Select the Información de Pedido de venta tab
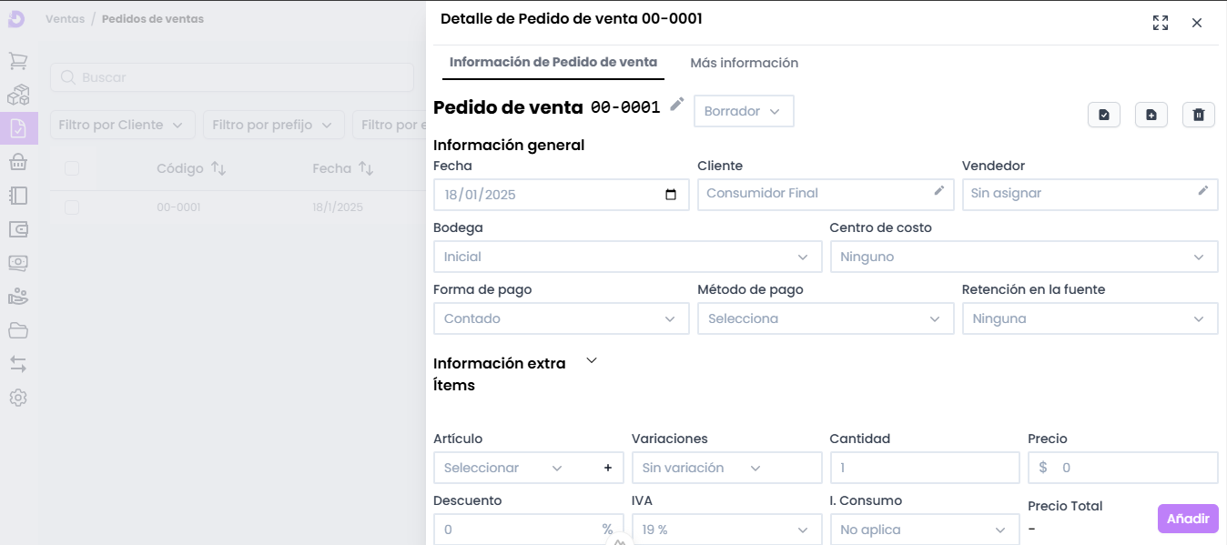 553,63
